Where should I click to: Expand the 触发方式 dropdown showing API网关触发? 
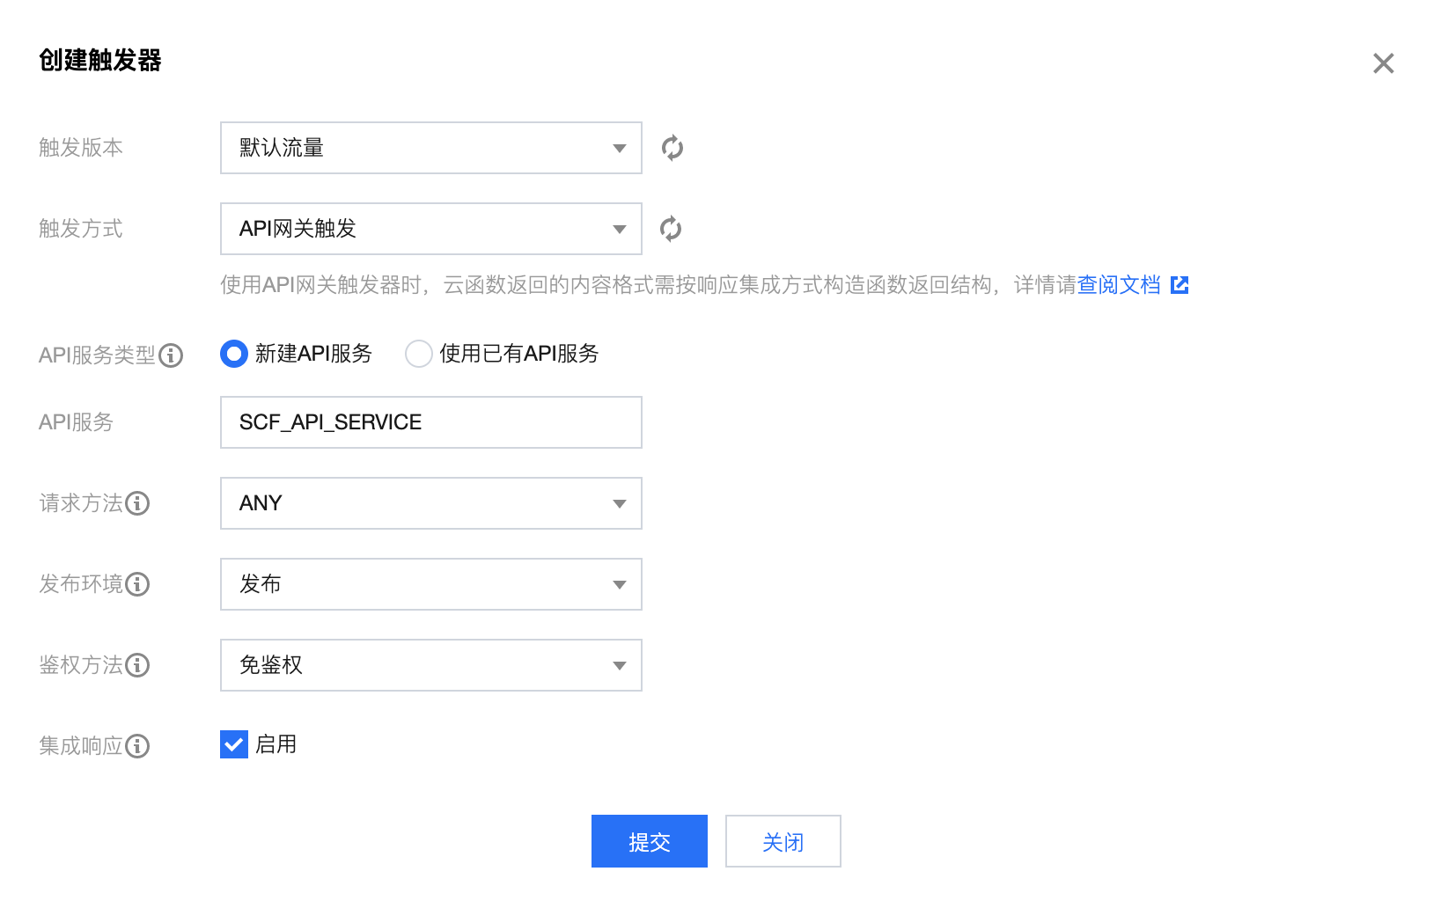[x=430, y=229]
